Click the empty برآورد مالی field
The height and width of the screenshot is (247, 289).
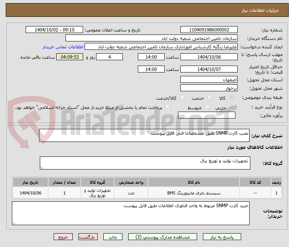point(207,115)
